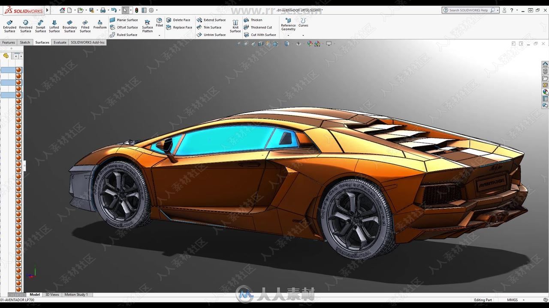Expand the Fillet dropdown arrow
The image size is (549, 308).
pyautogui.click(x=159, y=36)
